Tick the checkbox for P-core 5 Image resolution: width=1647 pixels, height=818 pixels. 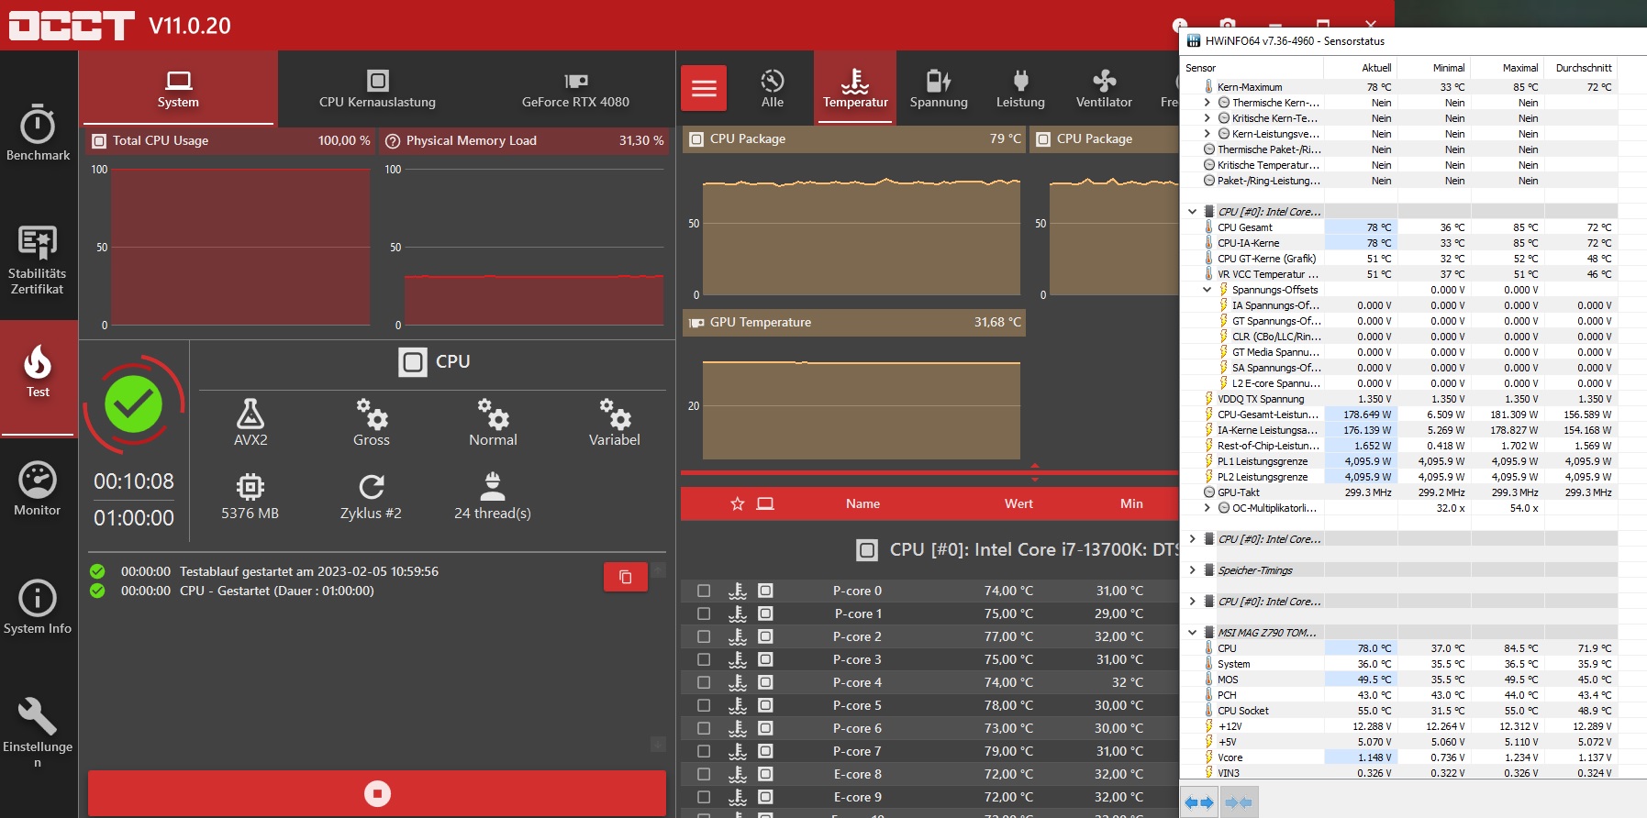[704, 705]
